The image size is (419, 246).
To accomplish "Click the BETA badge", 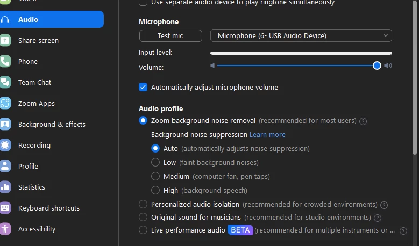I will coord(240,230).
